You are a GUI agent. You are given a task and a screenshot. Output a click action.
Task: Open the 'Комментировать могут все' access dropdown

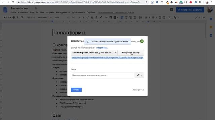click(x=94, y=53)
